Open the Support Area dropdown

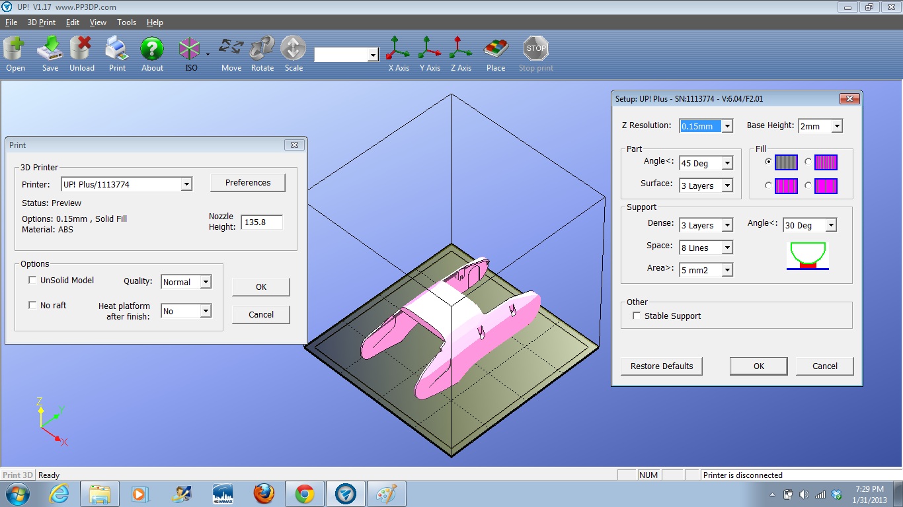[727, 270]
